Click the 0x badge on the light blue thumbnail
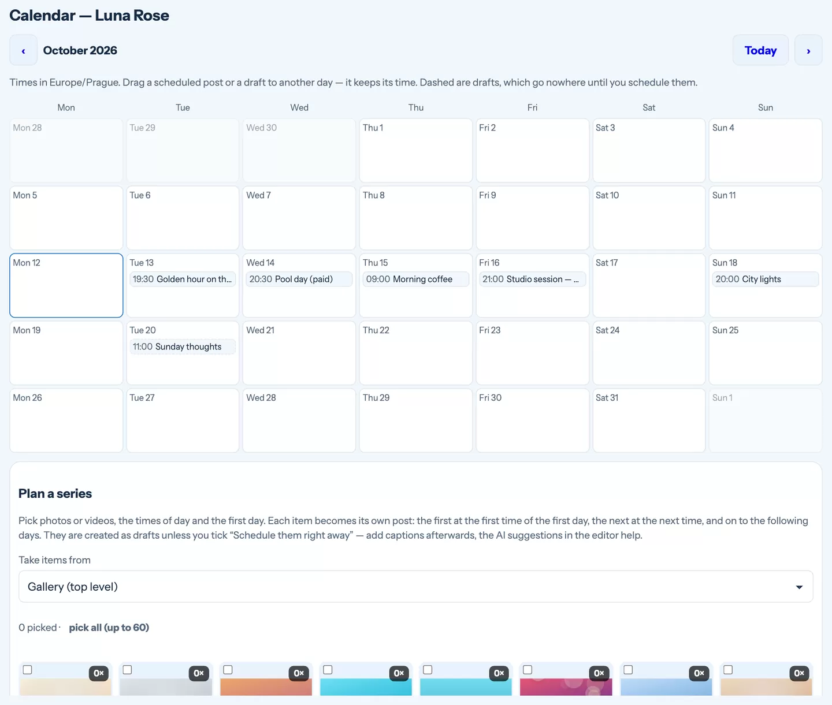The image size is (832, 705). pos(699,673)
